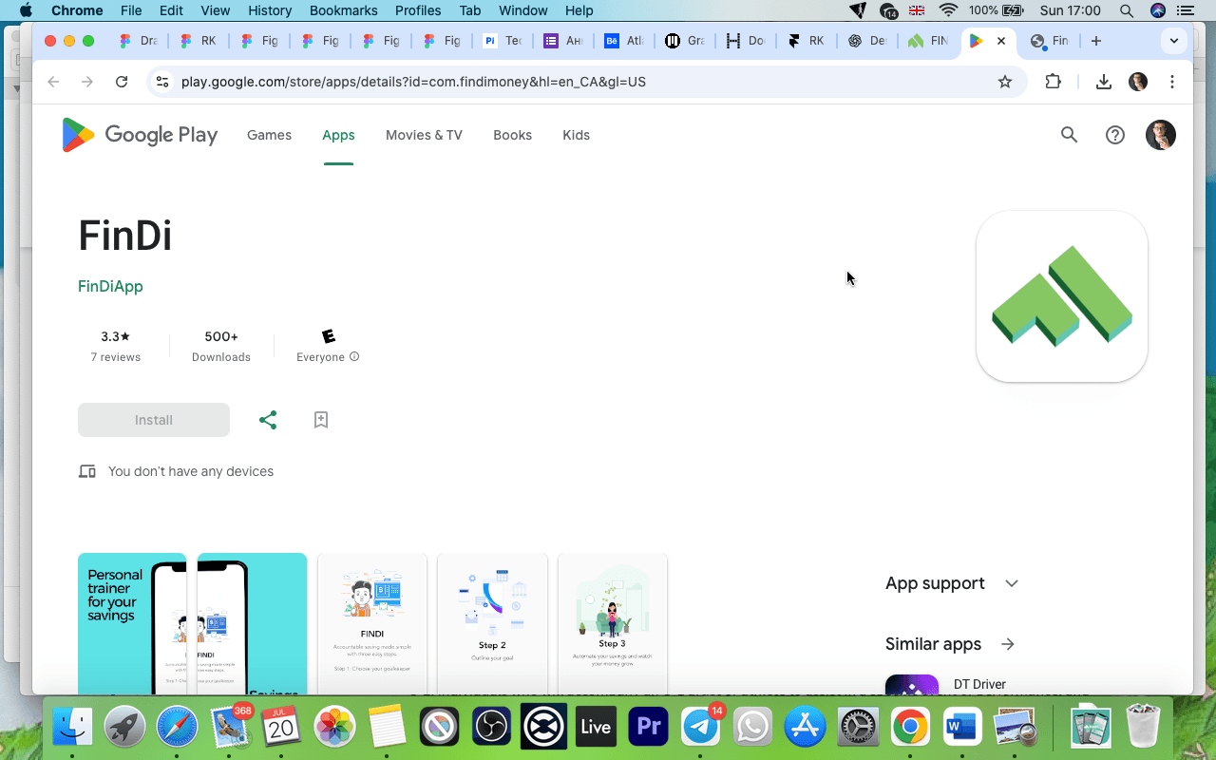
Task: Open Microsoft Word from the dock
Action: (x=962, y=728)
